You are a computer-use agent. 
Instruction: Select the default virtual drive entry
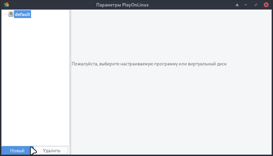click(x=23, y=14)
